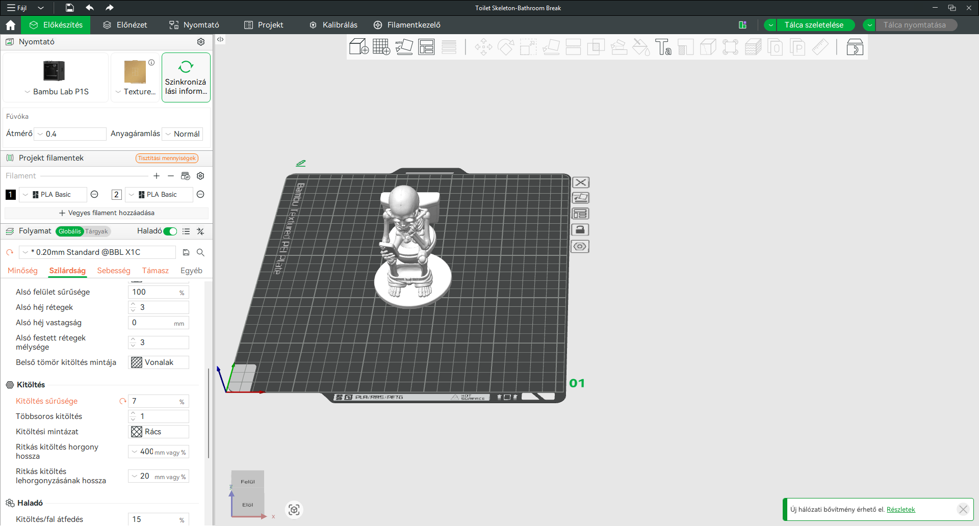Adjust Többsoros kitöltés stepper
This screenshot has height=526, width=979.
133,416
